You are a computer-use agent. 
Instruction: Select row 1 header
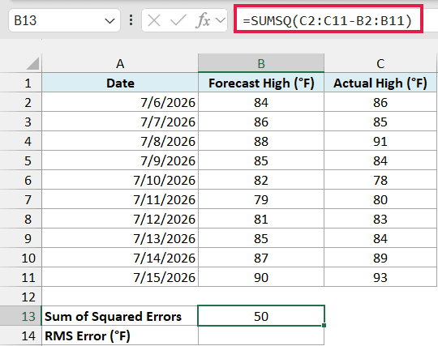click(x=20, y=83)
